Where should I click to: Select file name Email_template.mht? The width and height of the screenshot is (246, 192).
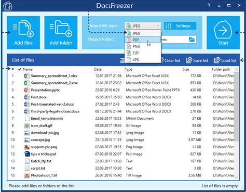pyautogui.click(x=47, y=119)
